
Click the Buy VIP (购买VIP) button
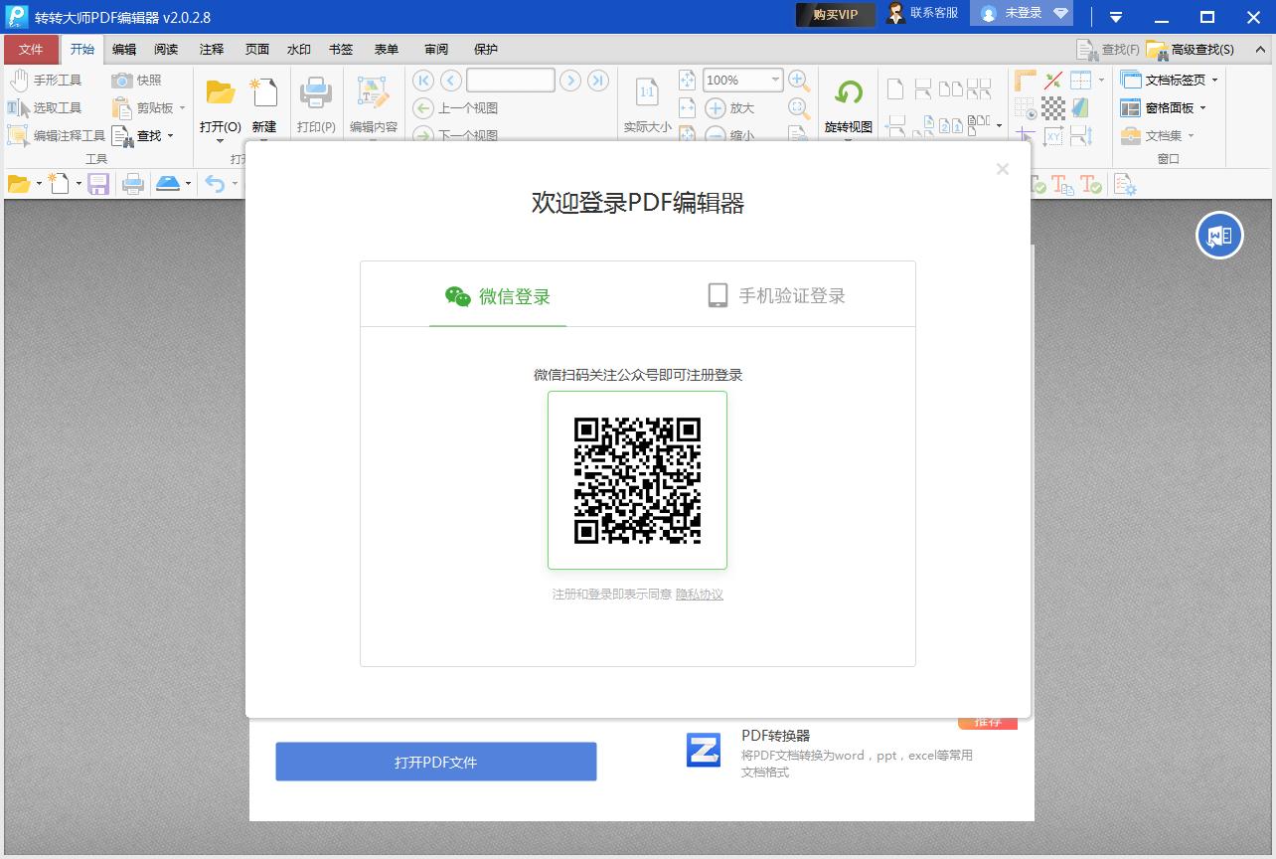point(836,14)
